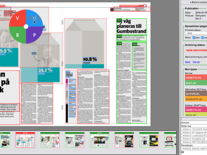Open the page 3 spread thumbnail
The height and width of the screenshot is (155, 207).
coord(5,140)
